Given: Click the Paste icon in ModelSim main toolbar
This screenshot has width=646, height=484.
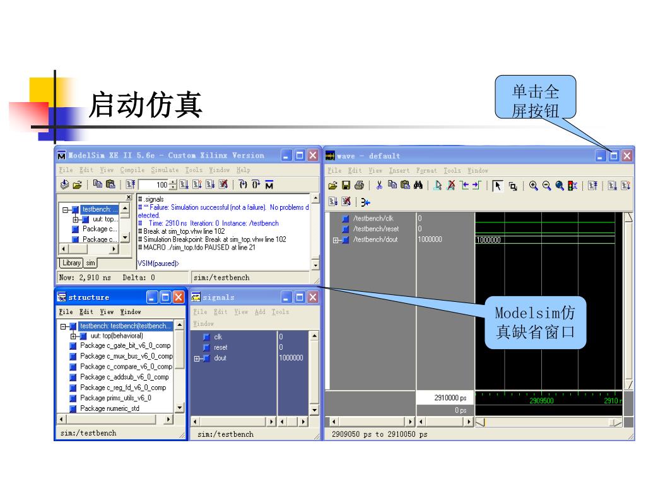Looking at the screenshot, I should [x=110, y=185].
